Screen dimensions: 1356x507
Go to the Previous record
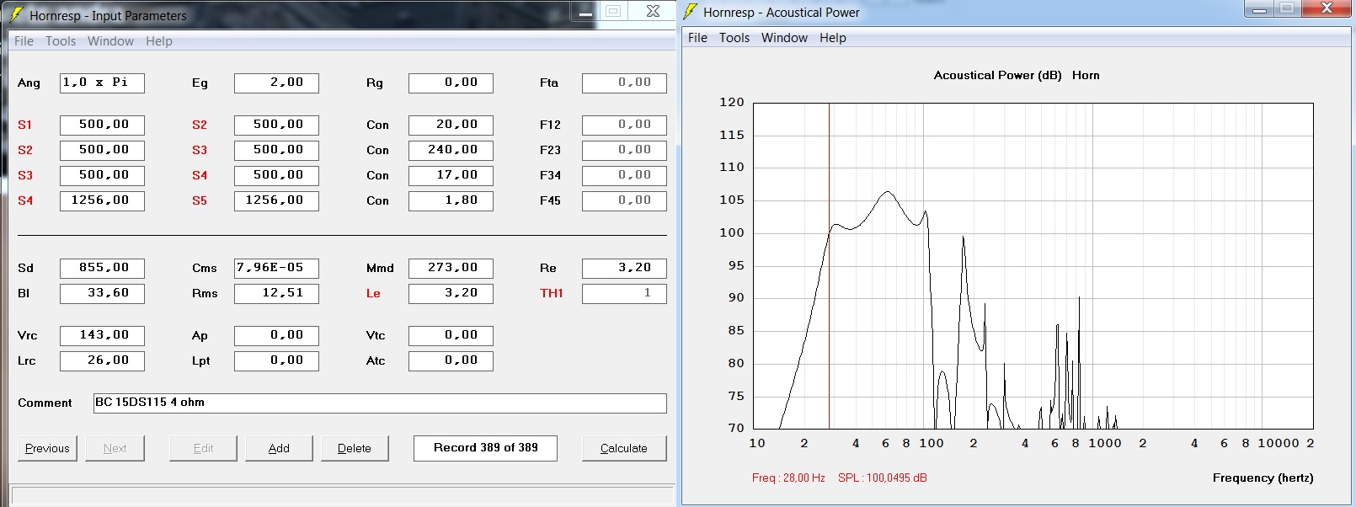click(x=47, y=448)
